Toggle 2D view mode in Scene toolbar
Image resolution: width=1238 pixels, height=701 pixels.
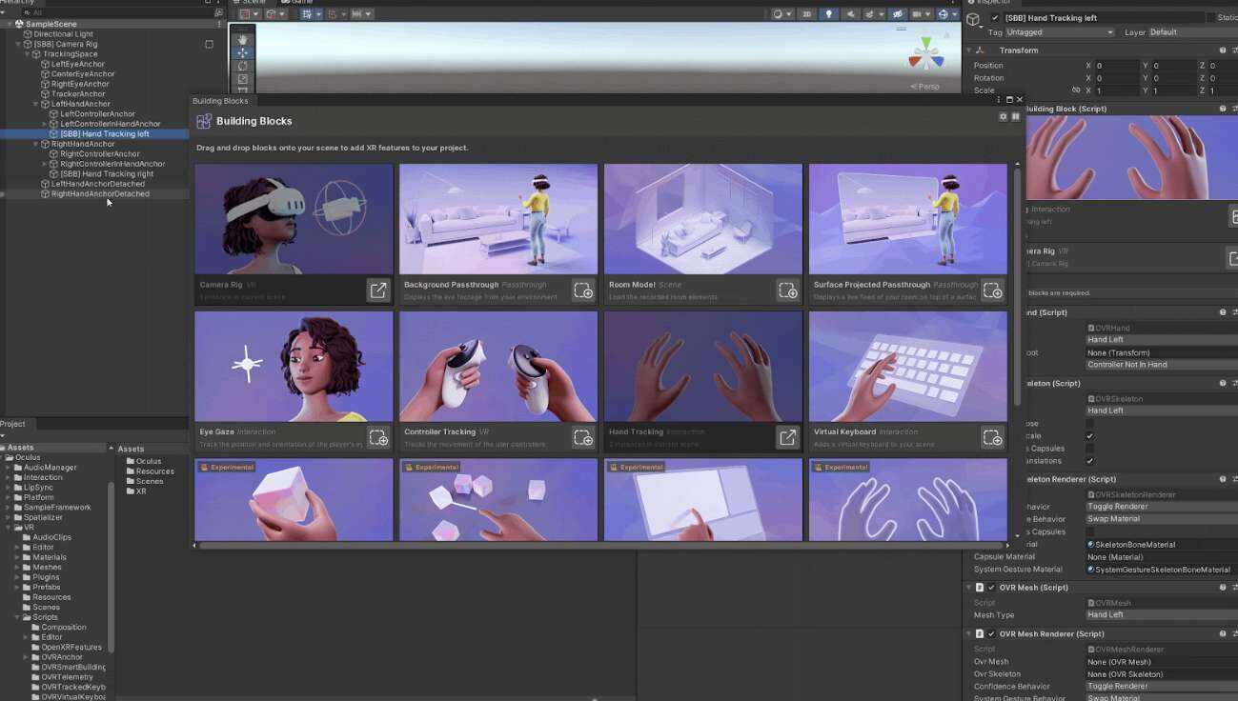[806, 14]
